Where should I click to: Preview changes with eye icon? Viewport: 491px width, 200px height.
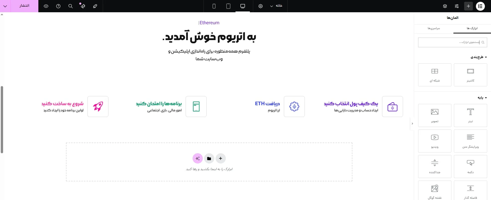46,6
